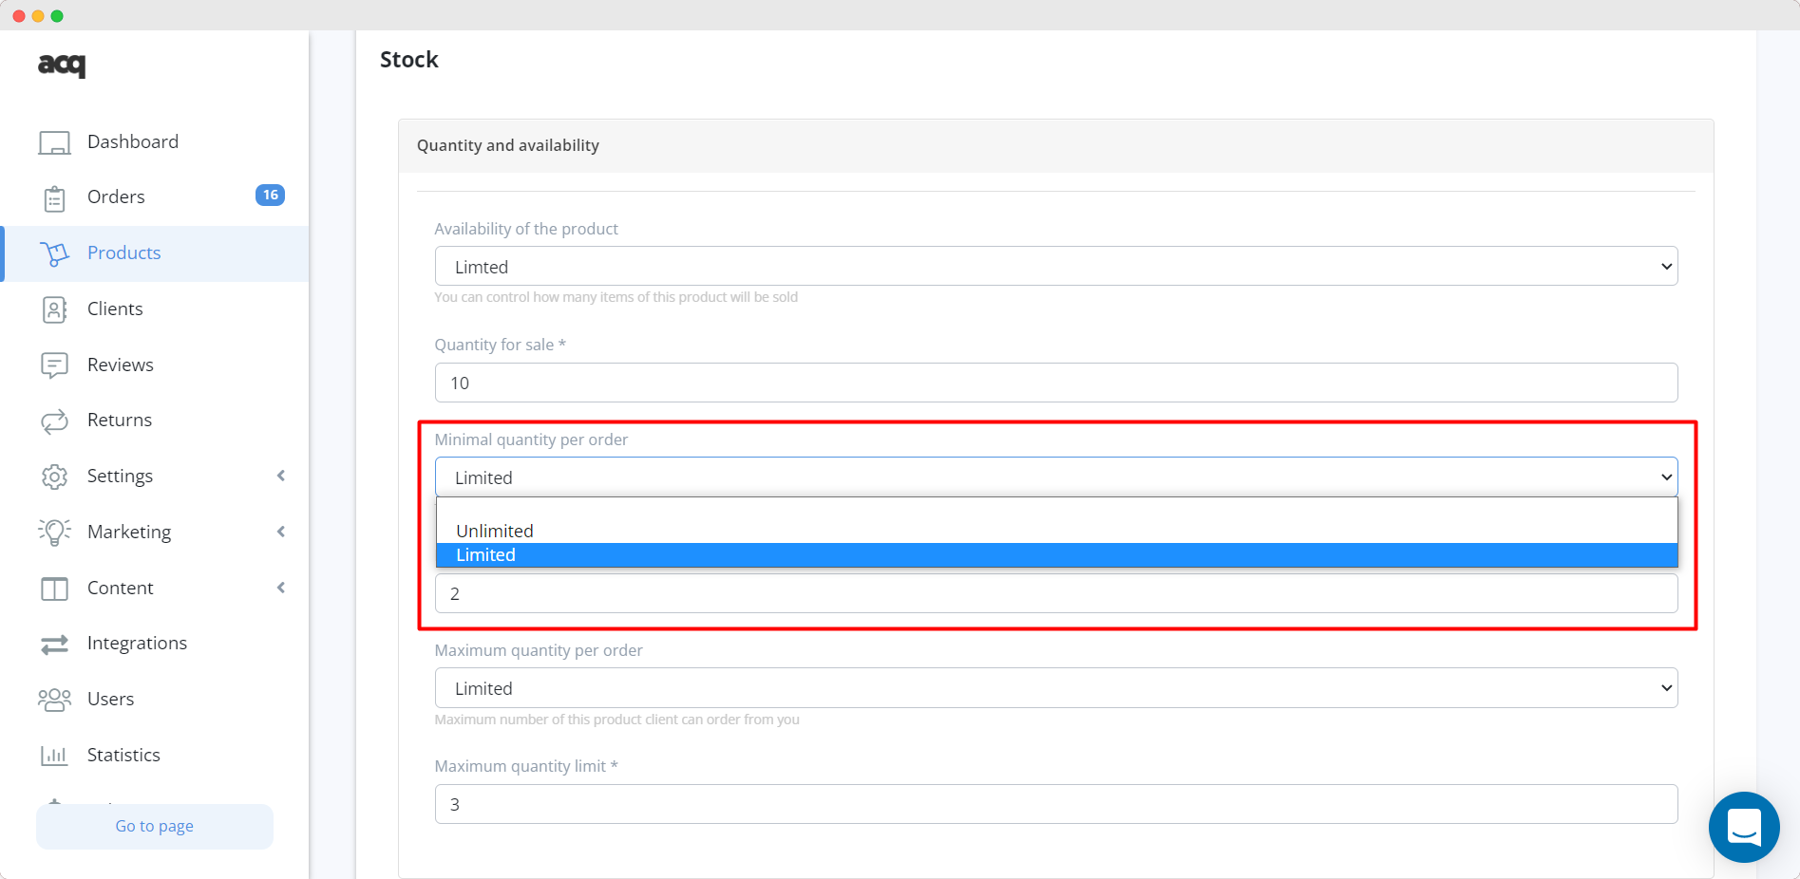
Task: Click the Content layout icon
Action: [x=54, y=589]
